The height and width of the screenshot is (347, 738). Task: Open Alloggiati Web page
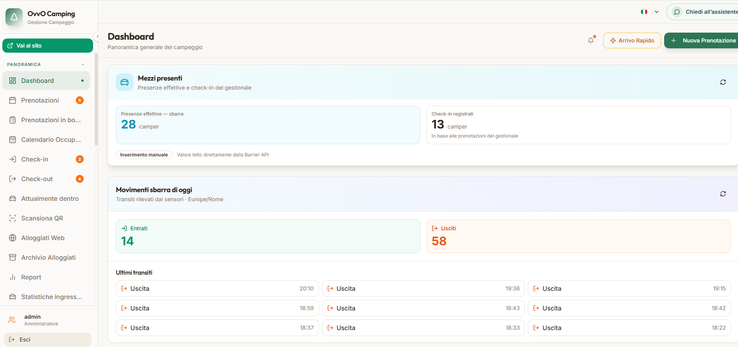tap(46, 238)
